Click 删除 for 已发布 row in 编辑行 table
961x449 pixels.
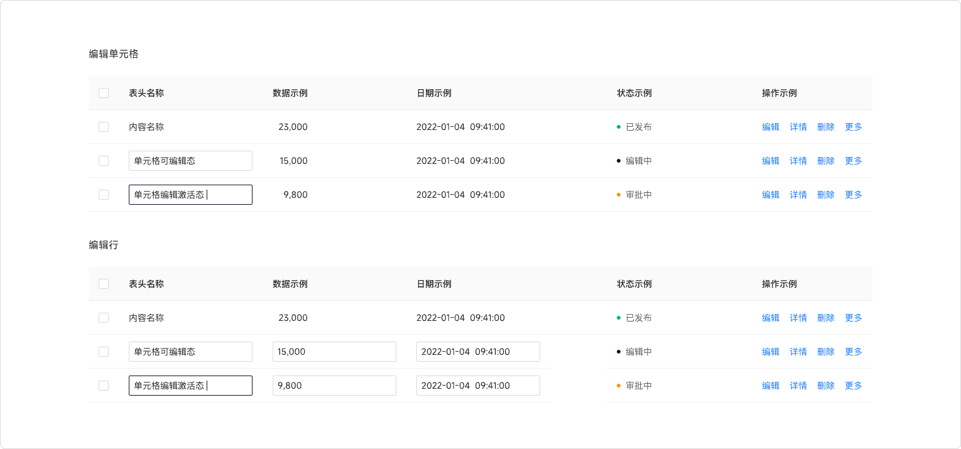[x=826, y=318]
